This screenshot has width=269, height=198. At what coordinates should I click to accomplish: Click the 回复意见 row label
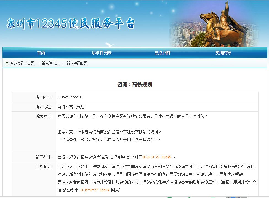tap(44, 167)
